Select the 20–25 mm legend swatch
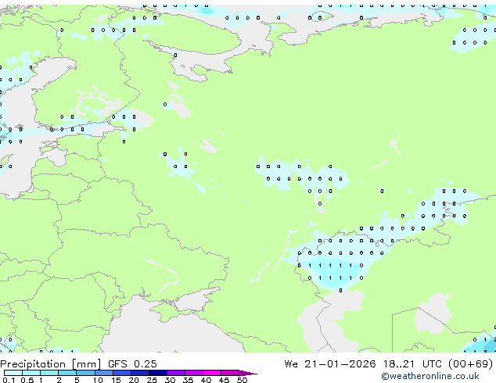 pyautogui.click(x=140, y=373)
